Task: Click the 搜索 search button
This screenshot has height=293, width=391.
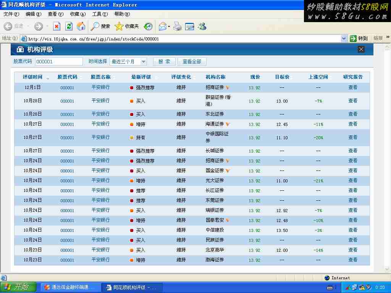Action: coord(164,61)
